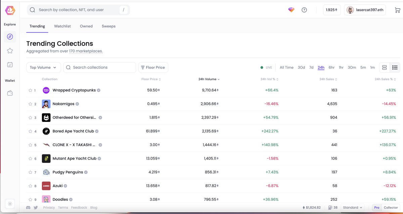Switch to Pro mode
The image size is (403, 214).
377,208
